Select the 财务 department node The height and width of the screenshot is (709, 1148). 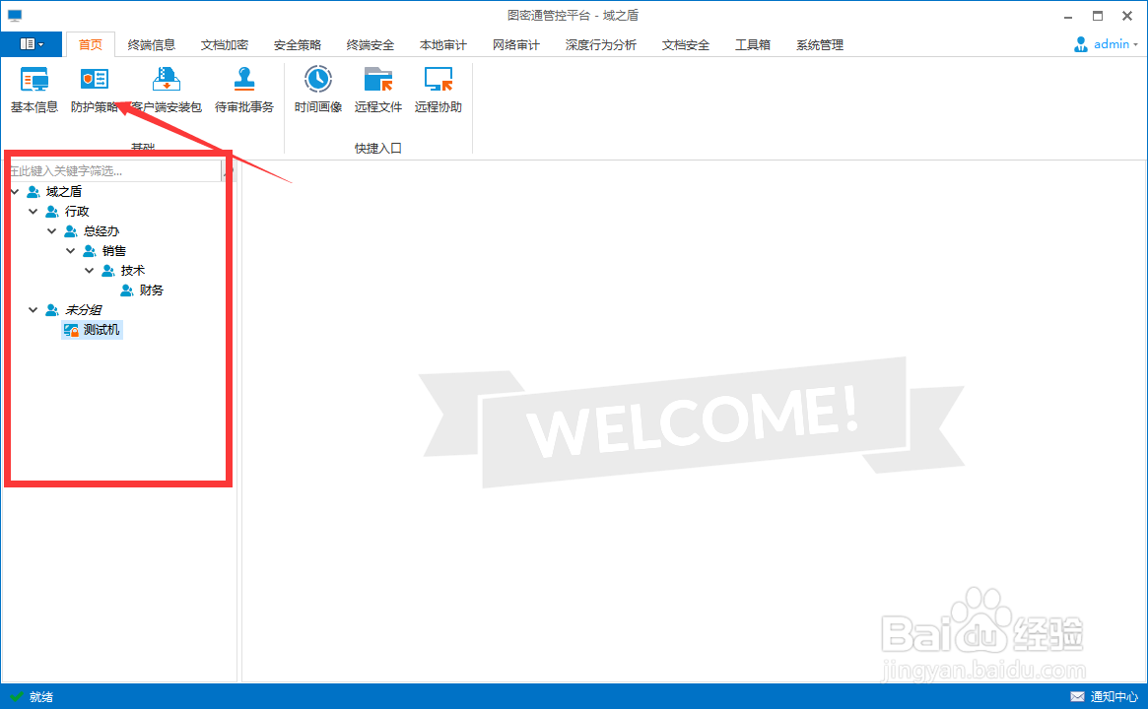(150, 290)
